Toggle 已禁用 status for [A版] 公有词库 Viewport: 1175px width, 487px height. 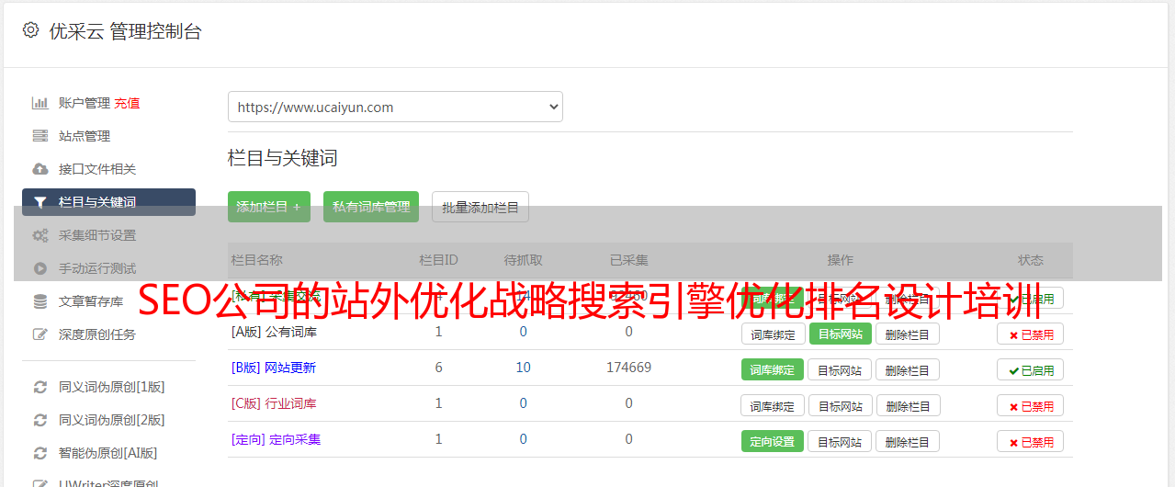(1031, 334)
